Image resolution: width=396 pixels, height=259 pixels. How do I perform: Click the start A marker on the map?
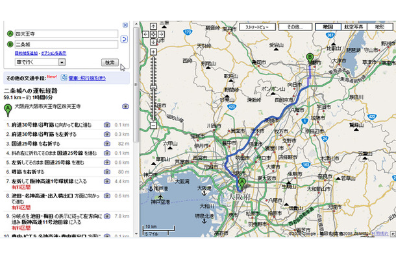242,184
